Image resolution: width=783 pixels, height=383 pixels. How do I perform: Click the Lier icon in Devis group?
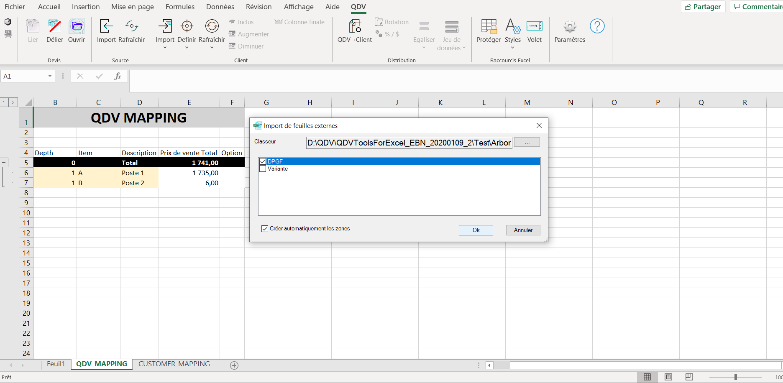tap(33, 26)
